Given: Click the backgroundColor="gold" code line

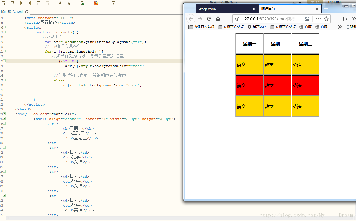Looking at the screenshot, I should coord(101,85).
